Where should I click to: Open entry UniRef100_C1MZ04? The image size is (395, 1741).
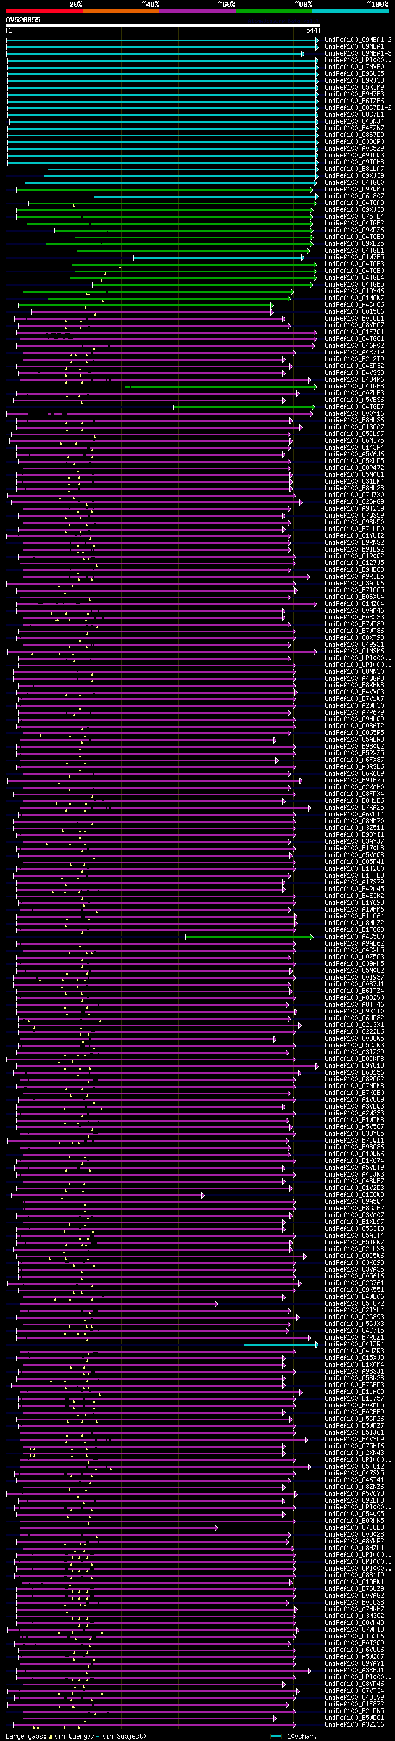[x=354, y=603]
